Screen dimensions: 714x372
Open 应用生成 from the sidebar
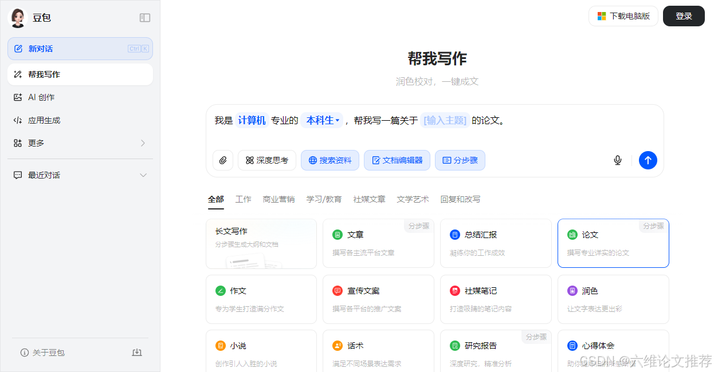click(x=80, y=120)
